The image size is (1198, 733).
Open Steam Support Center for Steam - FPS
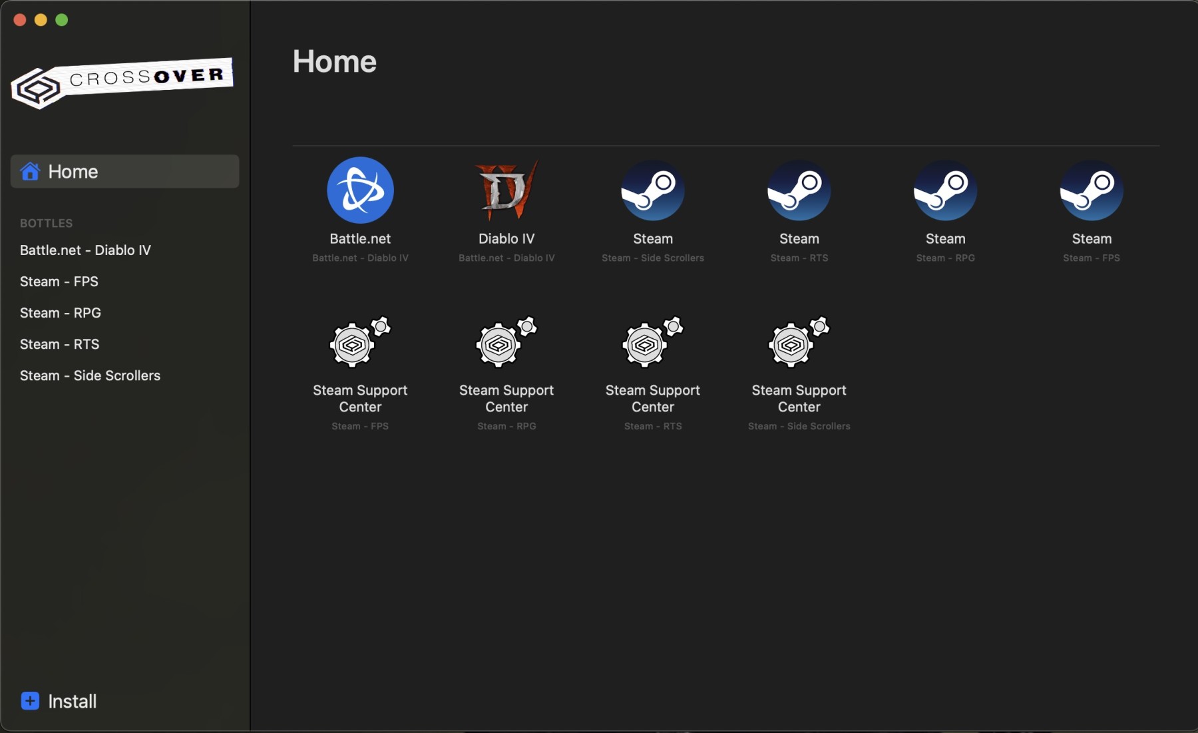[x=360, y=342]
